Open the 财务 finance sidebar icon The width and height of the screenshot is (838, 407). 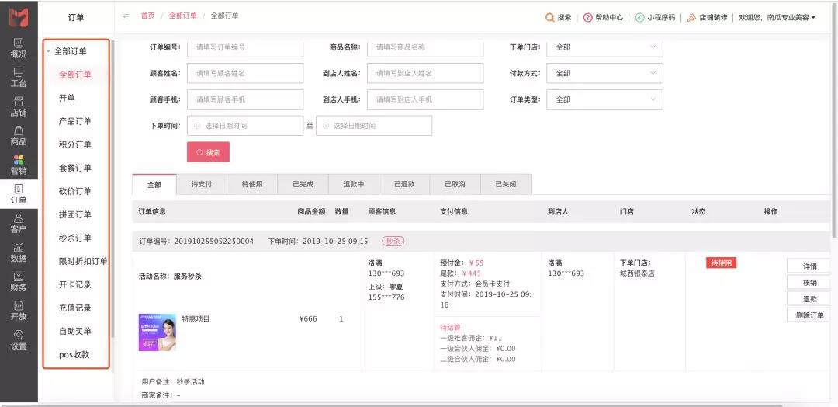[x=19, y=281]
